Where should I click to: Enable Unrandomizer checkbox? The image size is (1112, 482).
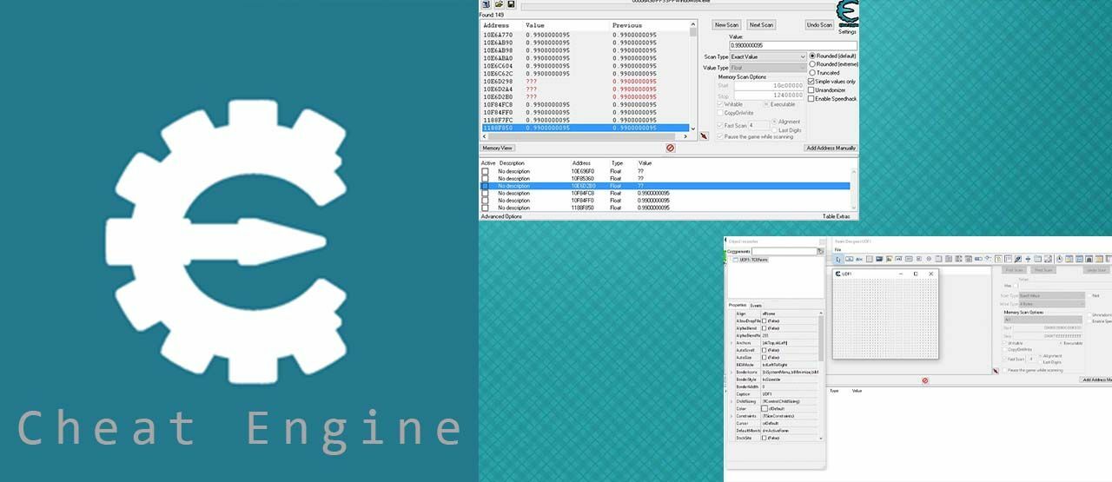pos(811,89)
